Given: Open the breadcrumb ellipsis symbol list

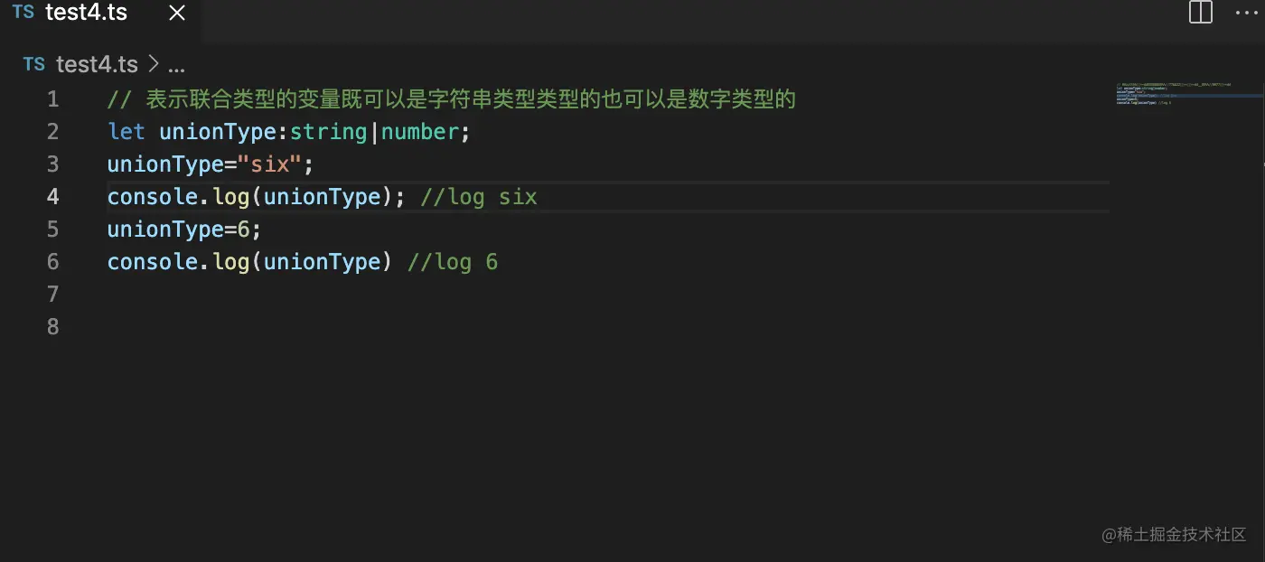Looking at the screenshot, I should coord(176,66).
